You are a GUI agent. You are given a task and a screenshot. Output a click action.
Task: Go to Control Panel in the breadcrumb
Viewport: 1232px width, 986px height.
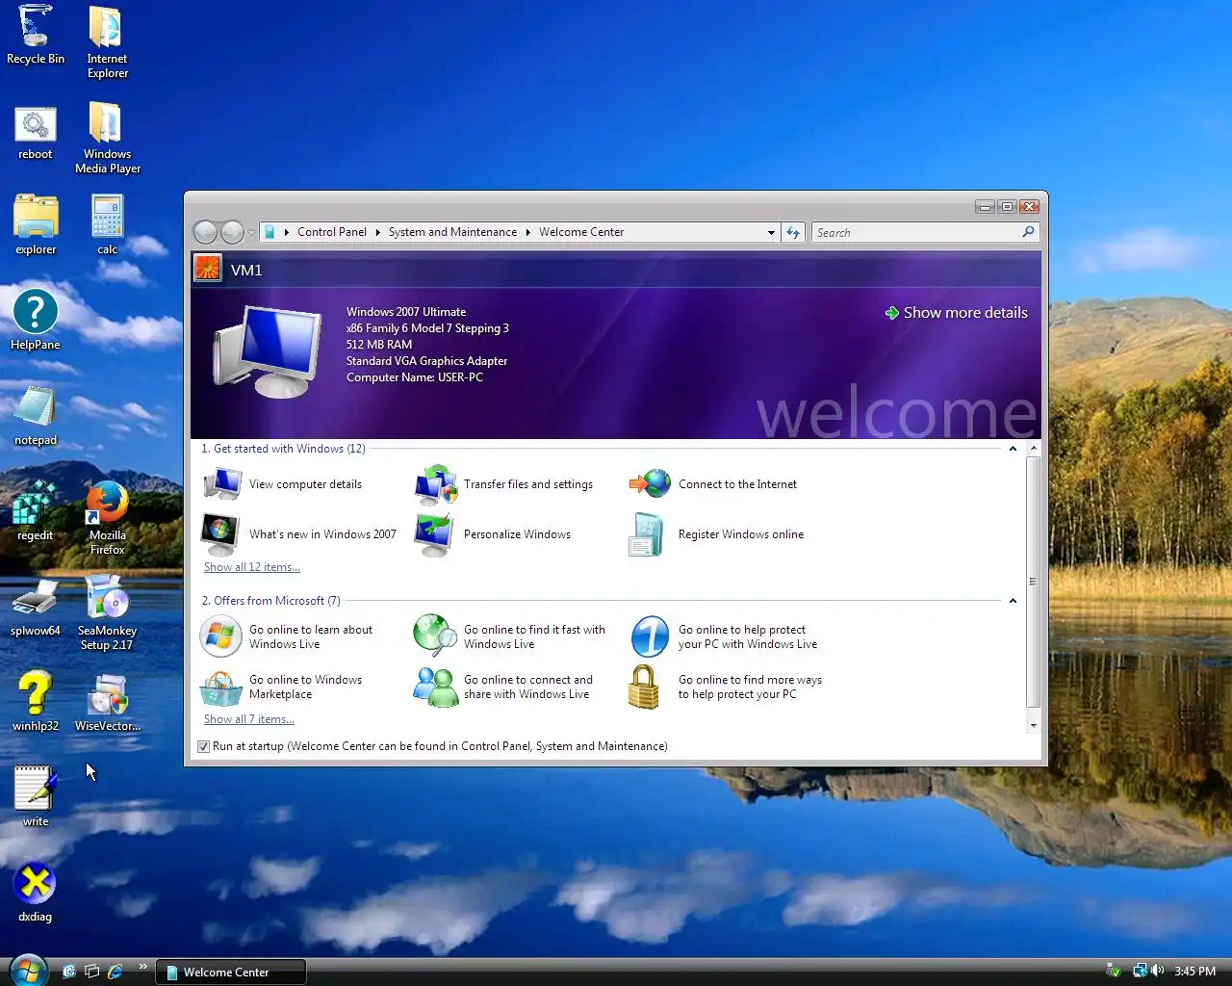point(332,232)
